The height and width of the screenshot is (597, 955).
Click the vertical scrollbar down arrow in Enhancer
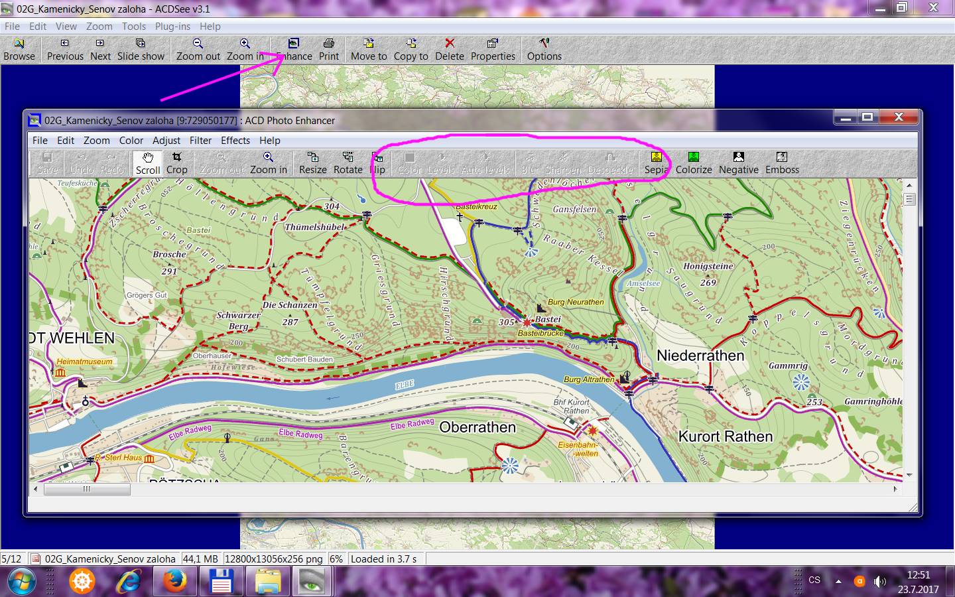(909, 475)
